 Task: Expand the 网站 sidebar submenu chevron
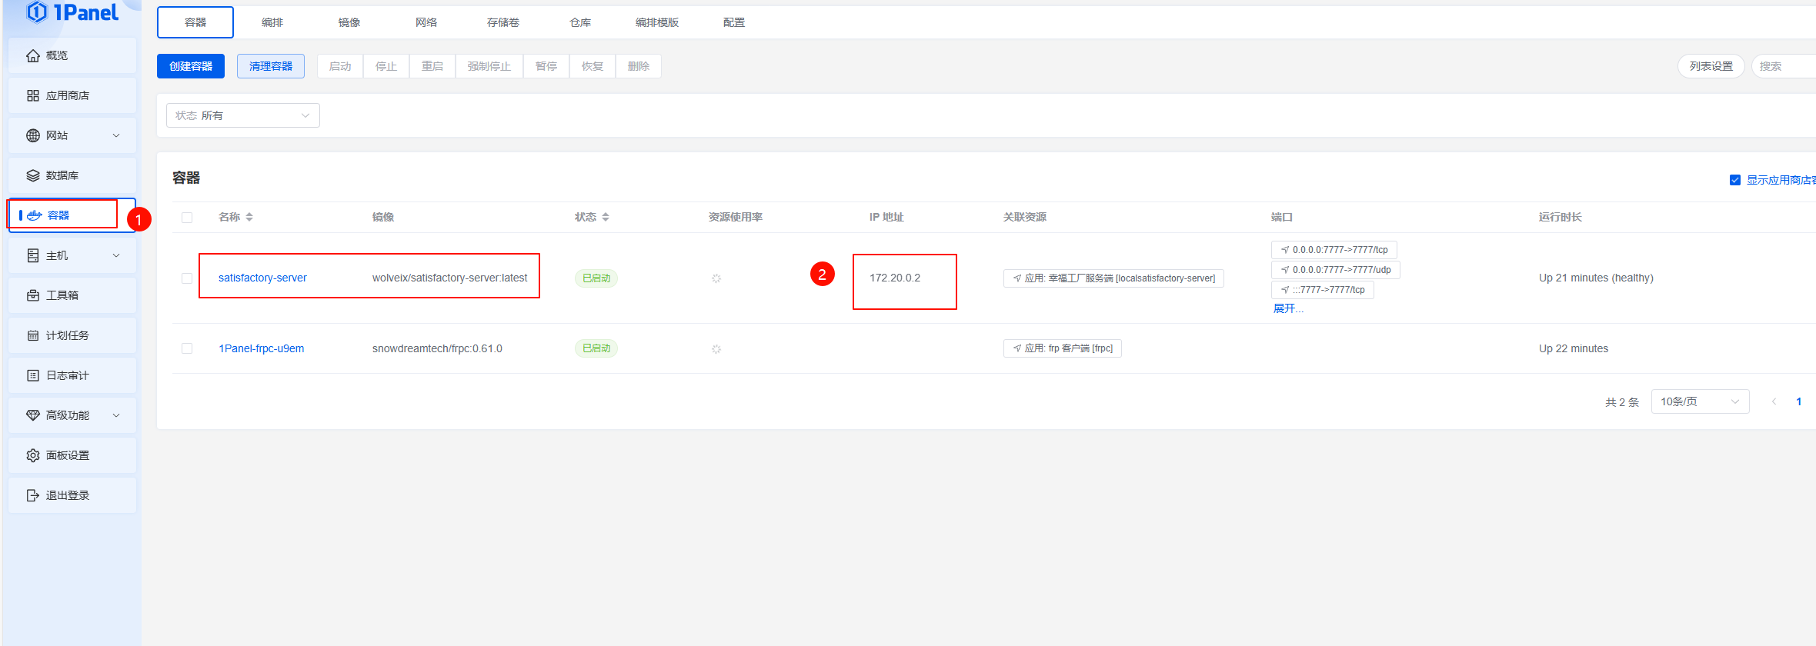116,135
